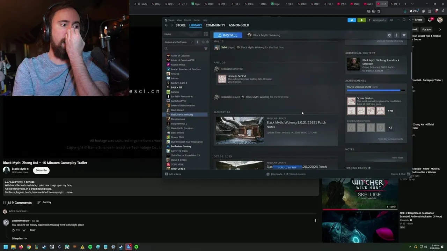Open Friends & Chat in Steam
Image resolution: width=447 pixels, height=251 pixels.
point(400,174)
